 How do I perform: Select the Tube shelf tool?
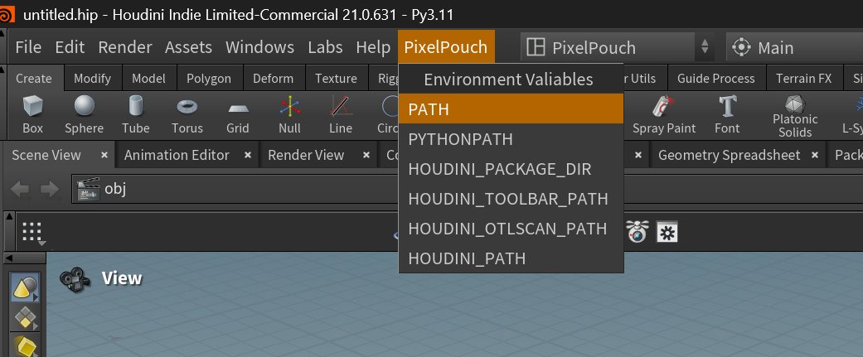[x=135, y=114]
